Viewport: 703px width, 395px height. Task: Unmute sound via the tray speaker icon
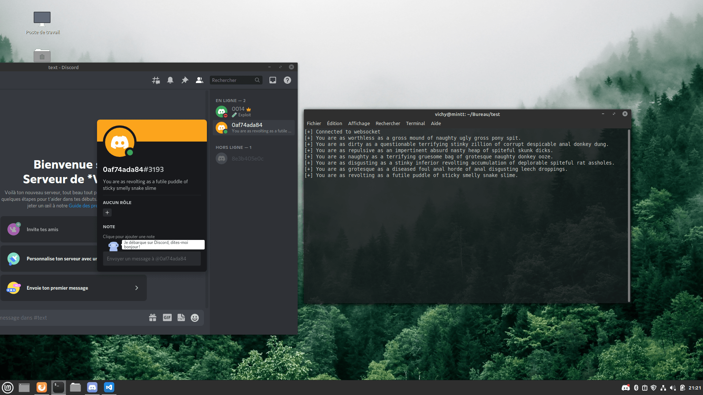tap(673, 388)
